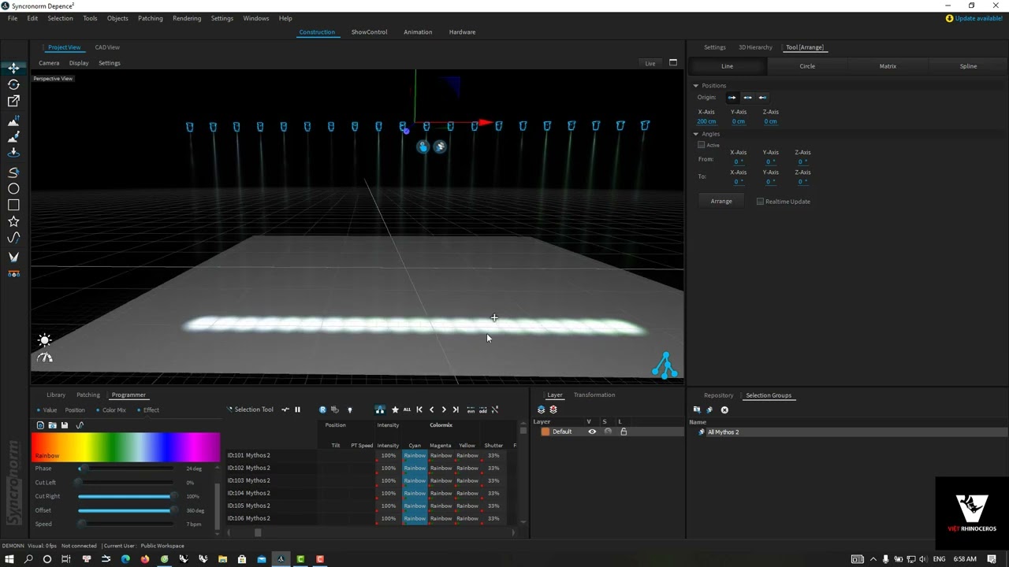
Task: Select the Scale tool with arrow-in-square icon
Action: tap(13, 101)
